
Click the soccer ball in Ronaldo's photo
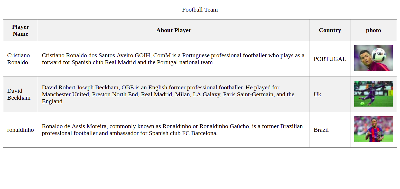click(x=379, y=54)
